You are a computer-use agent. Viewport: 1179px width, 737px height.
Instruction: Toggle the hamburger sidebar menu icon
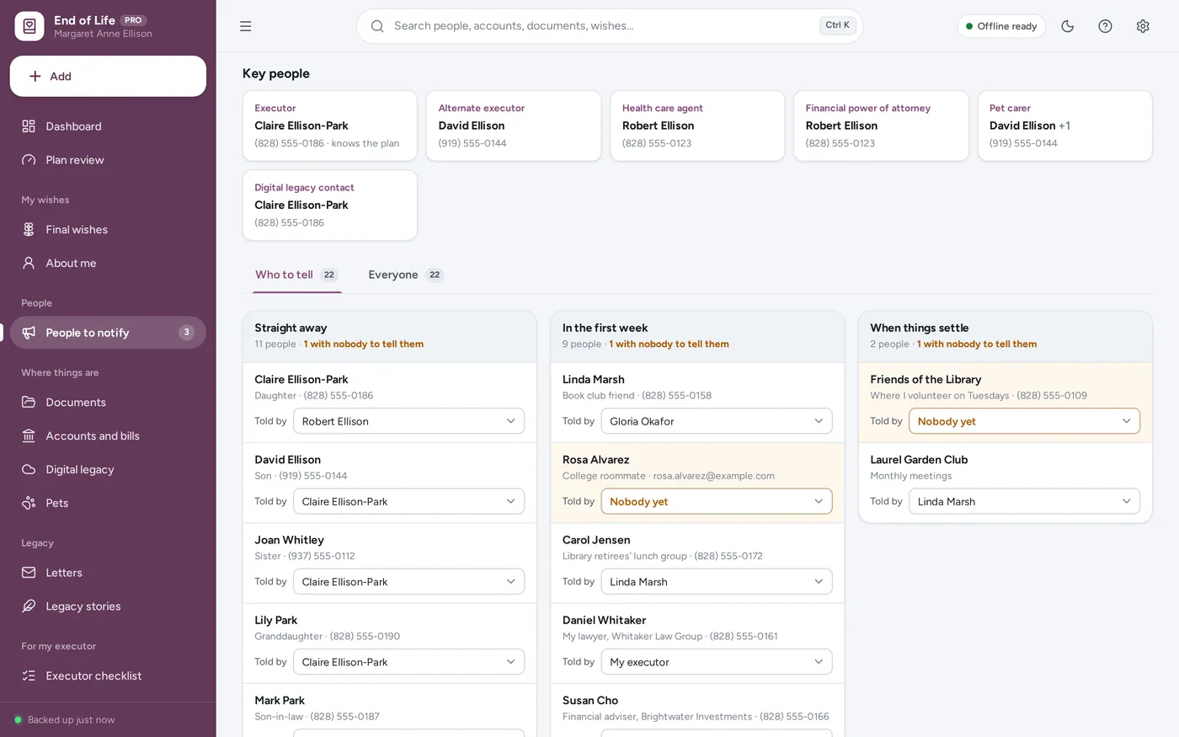[x=245, y=26]
